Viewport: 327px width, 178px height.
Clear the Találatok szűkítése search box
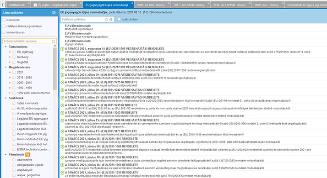(x=106, y=20)
